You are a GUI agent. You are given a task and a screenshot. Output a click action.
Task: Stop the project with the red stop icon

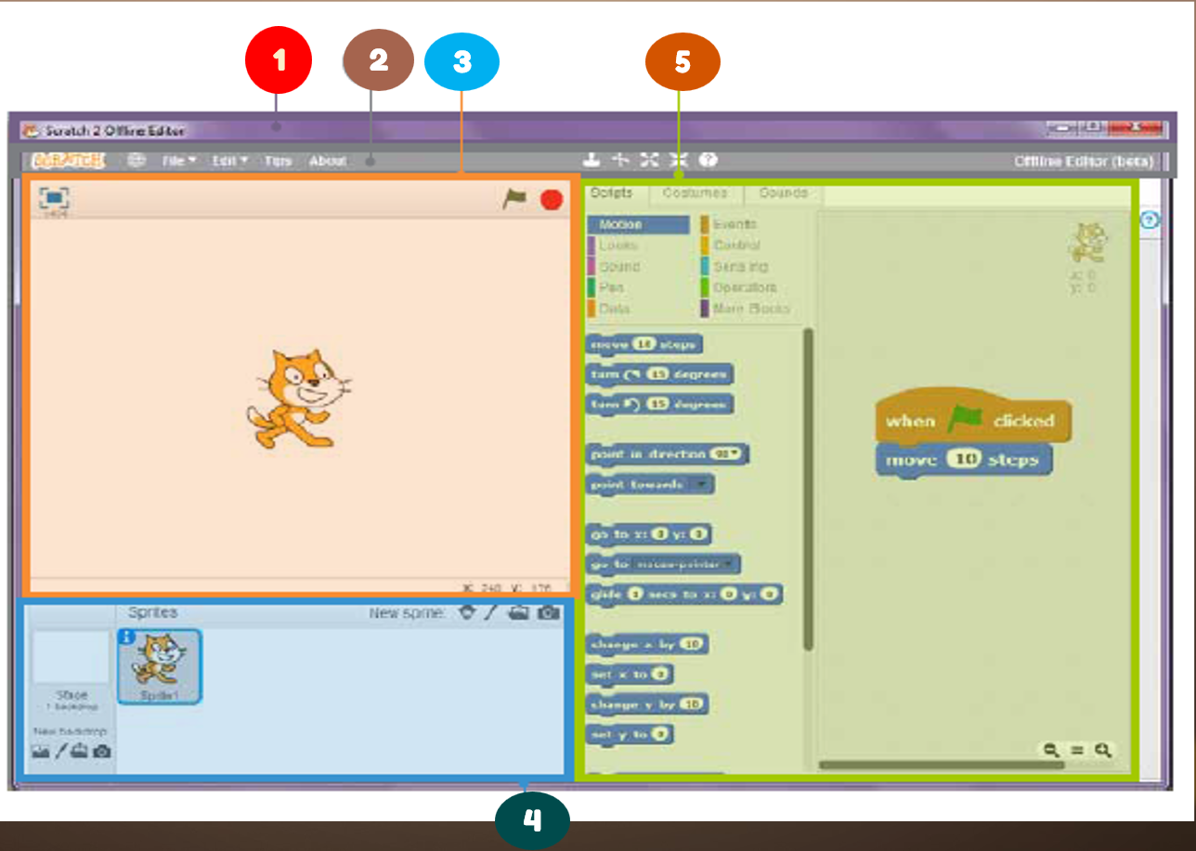(x=552, y=200)
